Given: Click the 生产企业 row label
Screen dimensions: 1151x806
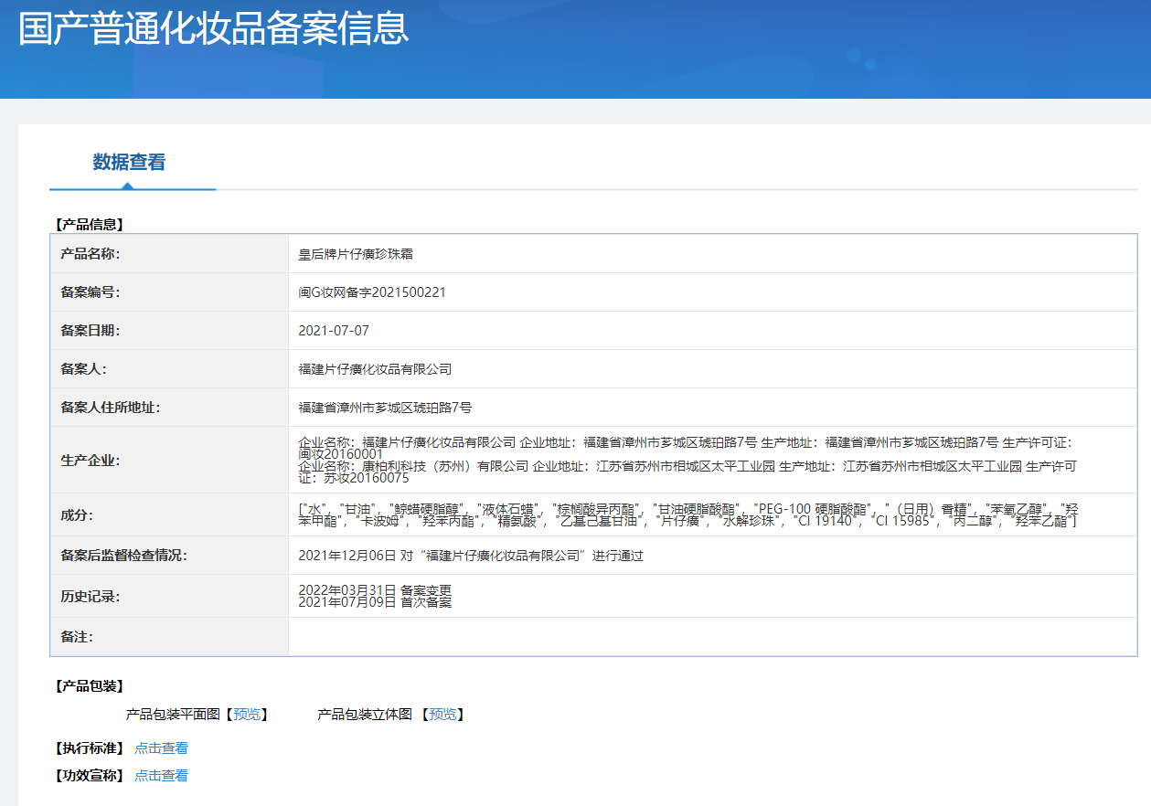Looking at the screenshot, I should click(90, 461).
